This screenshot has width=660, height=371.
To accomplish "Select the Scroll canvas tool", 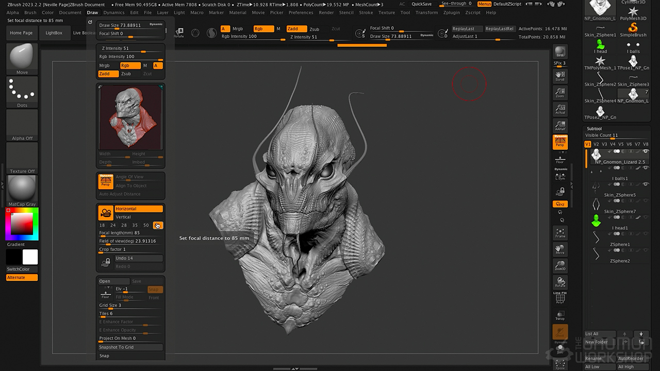I will coord(560,76).
